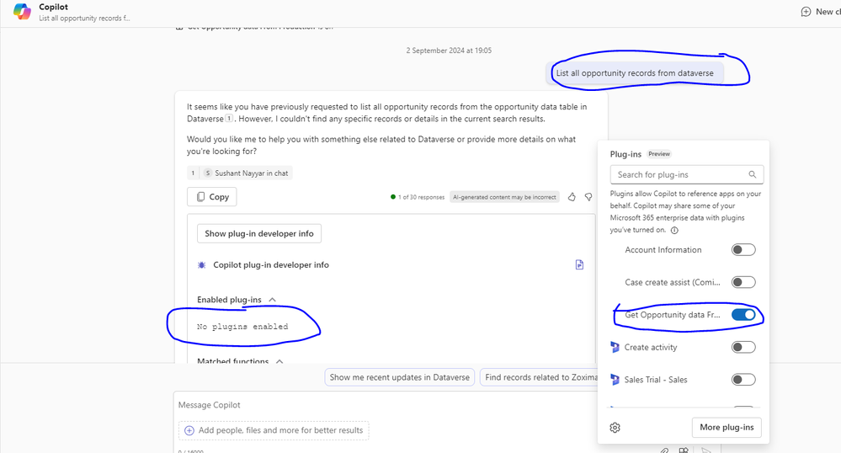Open plug-in settings gear icon
Screen dimensions: 841x453
point(615,427)
